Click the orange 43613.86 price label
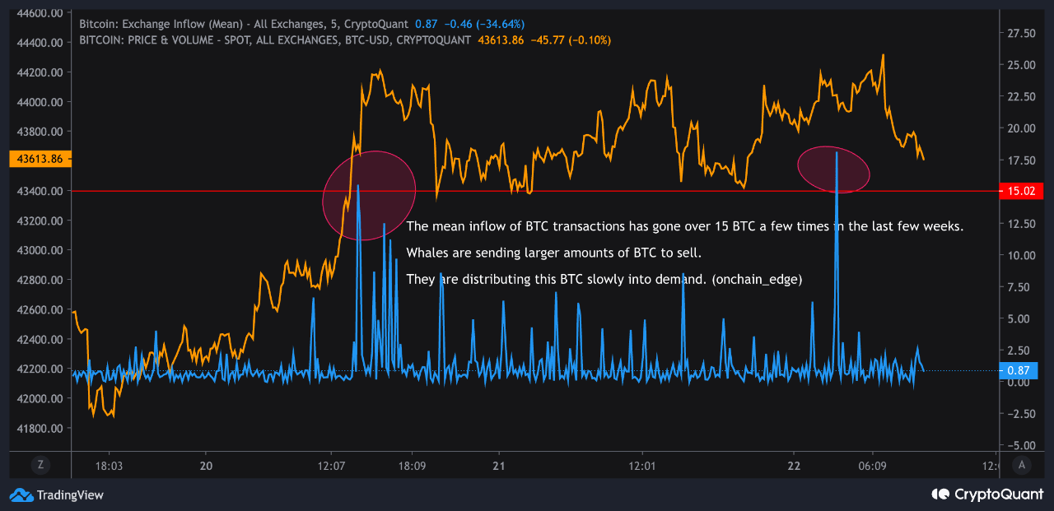This screenshot has width=1054, height=511. [39, 158]
